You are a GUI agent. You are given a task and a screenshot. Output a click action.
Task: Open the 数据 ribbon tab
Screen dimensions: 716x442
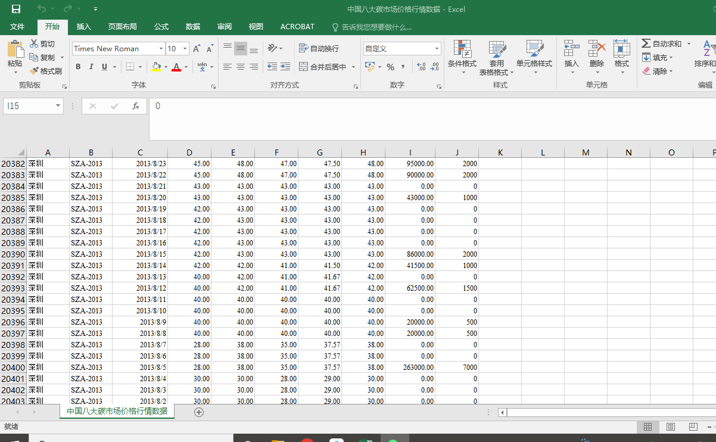tap(192, 27)
